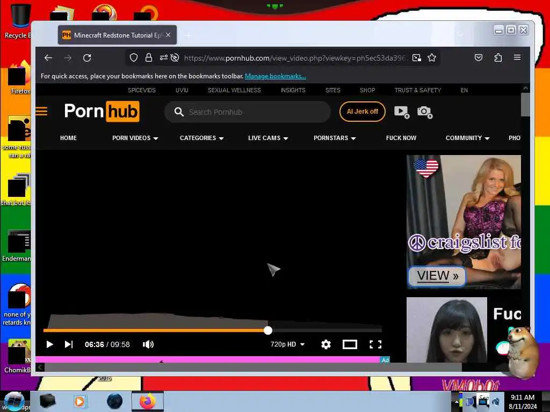Select the Firefox desktop shortcut

pyautogui.click(x=18, y=78)
